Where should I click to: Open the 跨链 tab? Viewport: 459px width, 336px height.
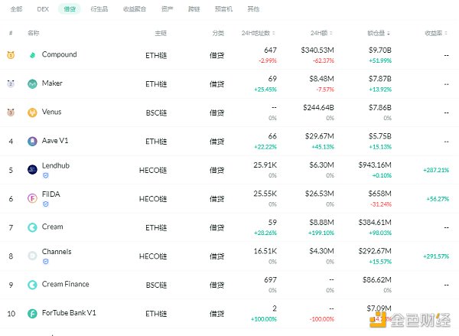194,9
